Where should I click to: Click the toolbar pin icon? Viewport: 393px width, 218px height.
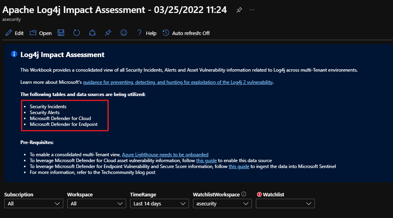[108, 33]
